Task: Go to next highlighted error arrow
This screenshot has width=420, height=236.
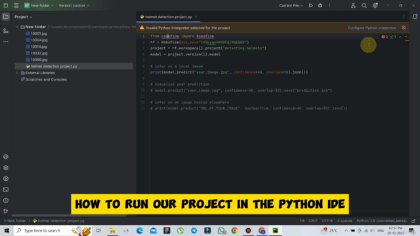Action: [406, 37]
